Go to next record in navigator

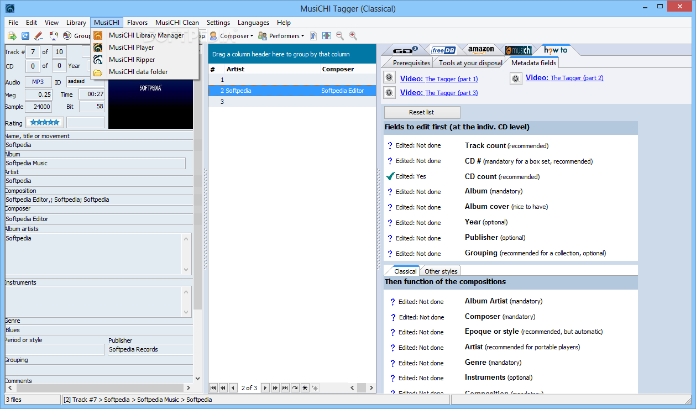(x=265, y=388)
